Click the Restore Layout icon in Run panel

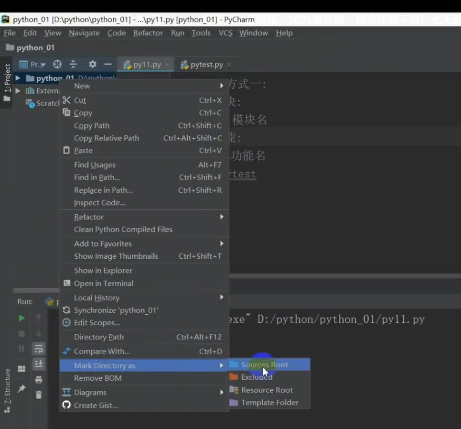click(22, 368)
